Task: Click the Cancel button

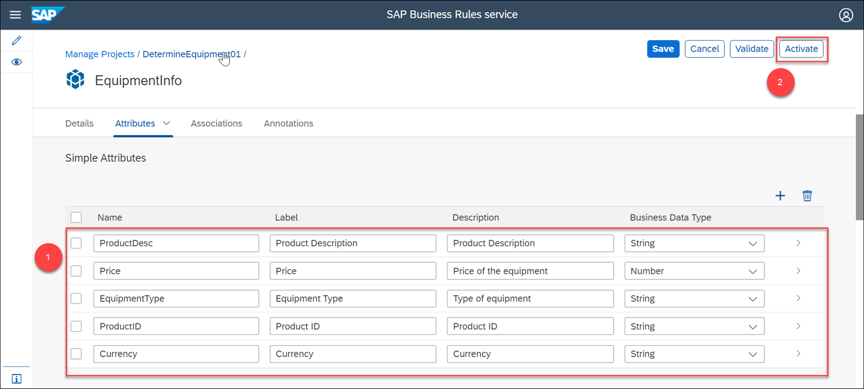Action: 704,49
